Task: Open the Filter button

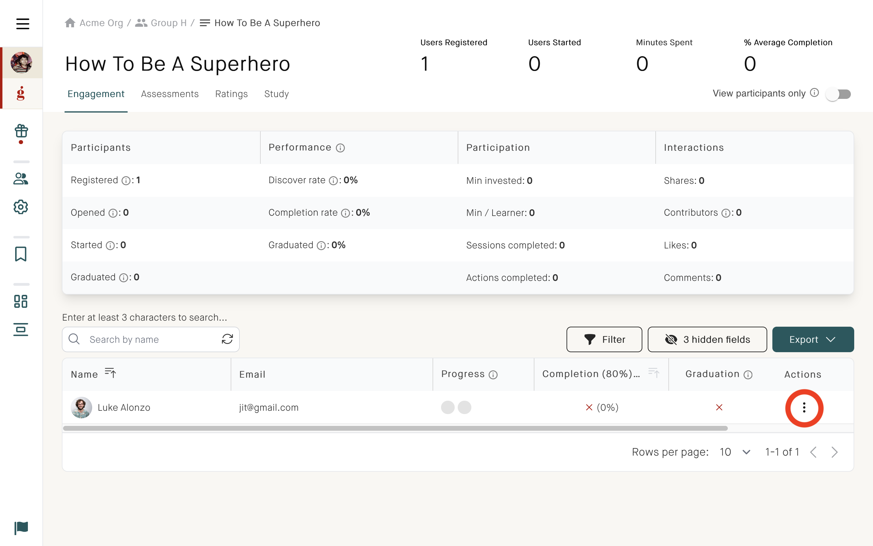Action: click(604, 339)
